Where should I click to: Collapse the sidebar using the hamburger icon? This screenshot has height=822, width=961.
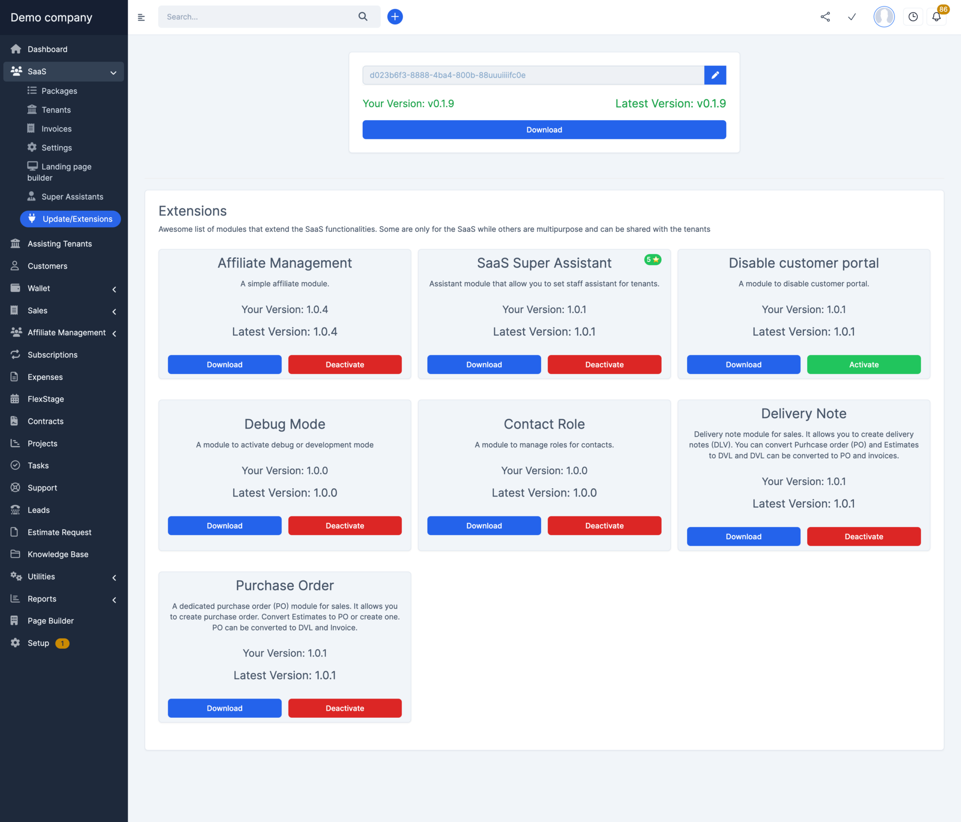(141, 17)
